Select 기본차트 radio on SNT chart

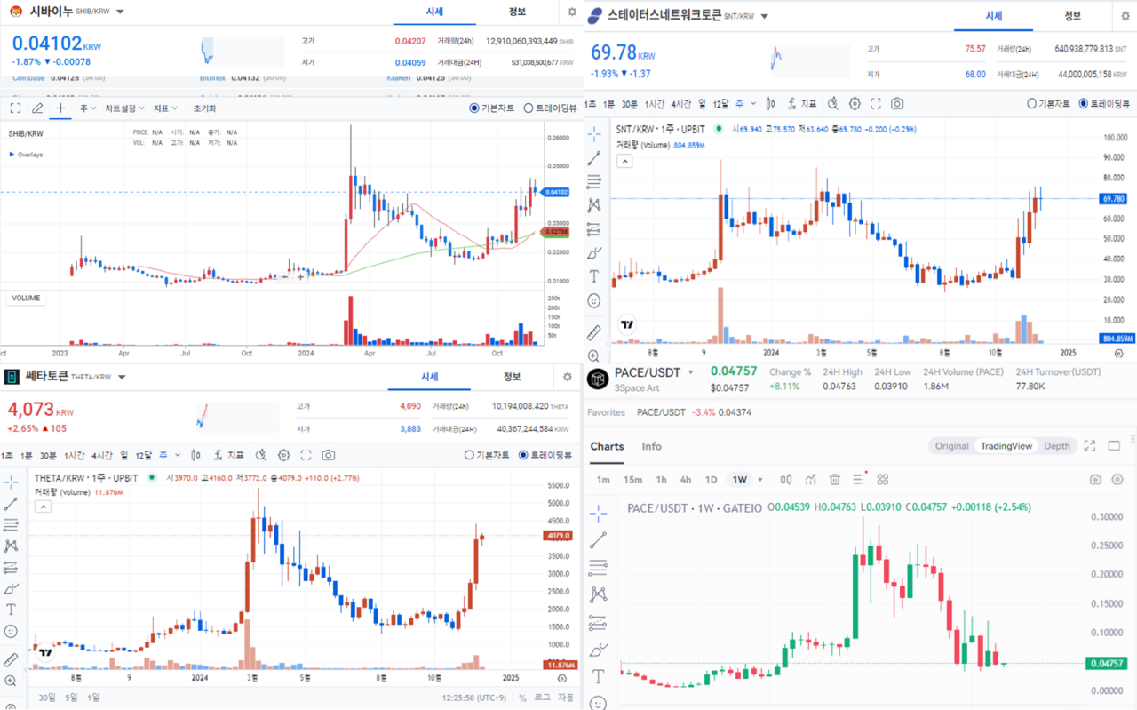(x=1032, y=104)
